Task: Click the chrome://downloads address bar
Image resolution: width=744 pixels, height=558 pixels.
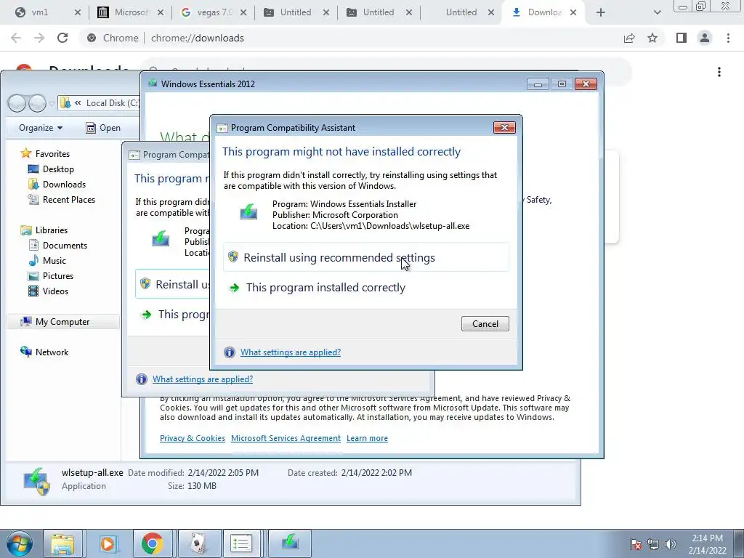Action: point(197,38)
